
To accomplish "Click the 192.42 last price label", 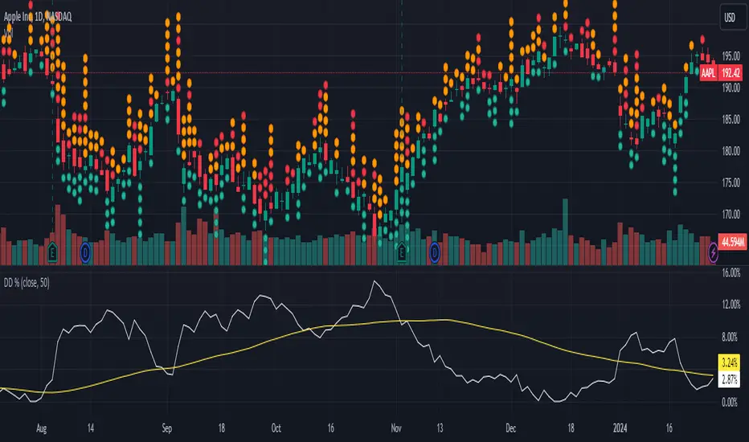I will (x=731, y=73).
